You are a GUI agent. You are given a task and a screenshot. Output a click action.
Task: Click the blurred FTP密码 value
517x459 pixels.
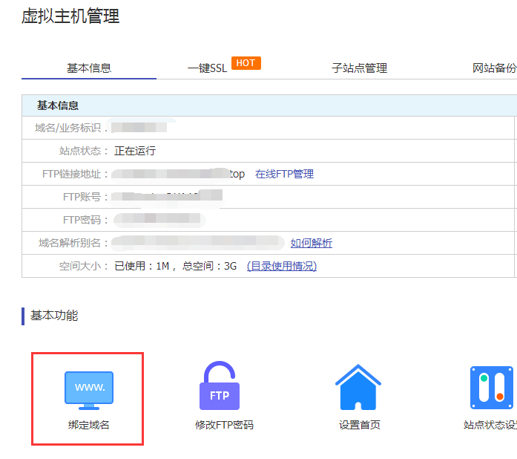click(x=159, y=220)
